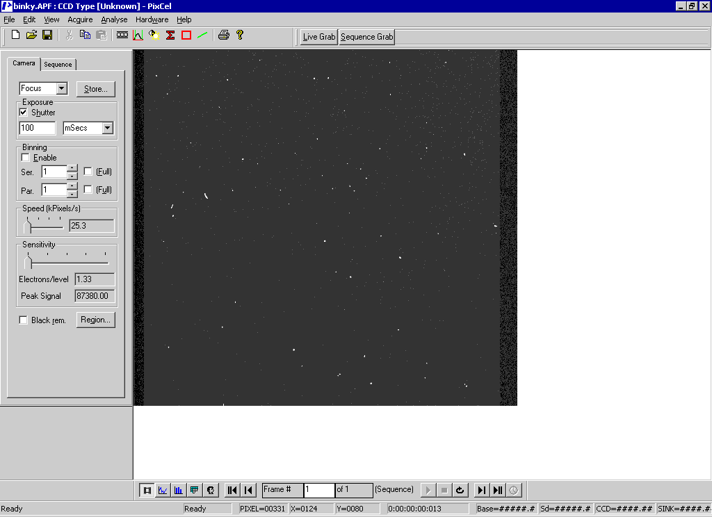Screen dimensions: 712x517
Task: Click the Save floppy disk icon
Action: 47,35
